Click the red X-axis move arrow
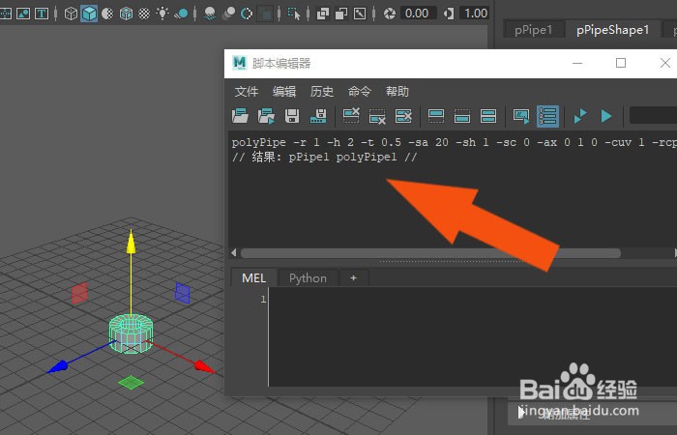 tap(204, 367)
